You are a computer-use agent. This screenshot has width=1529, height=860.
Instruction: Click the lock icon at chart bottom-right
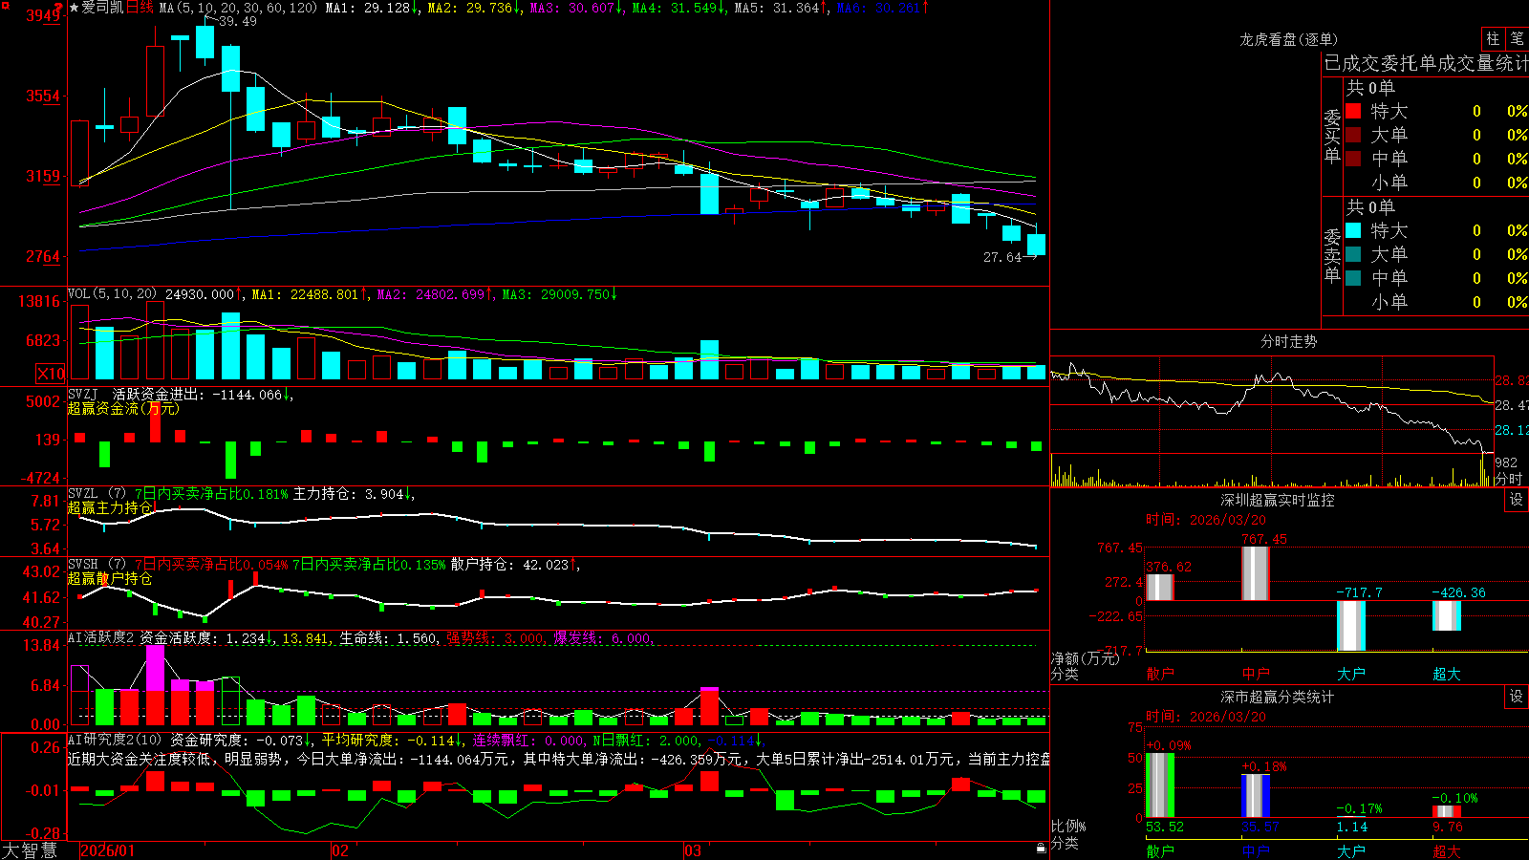[x=1042, y=849]
